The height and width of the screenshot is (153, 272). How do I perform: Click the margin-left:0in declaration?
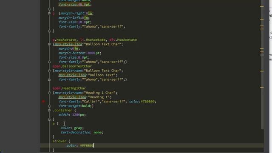point(74,18)
